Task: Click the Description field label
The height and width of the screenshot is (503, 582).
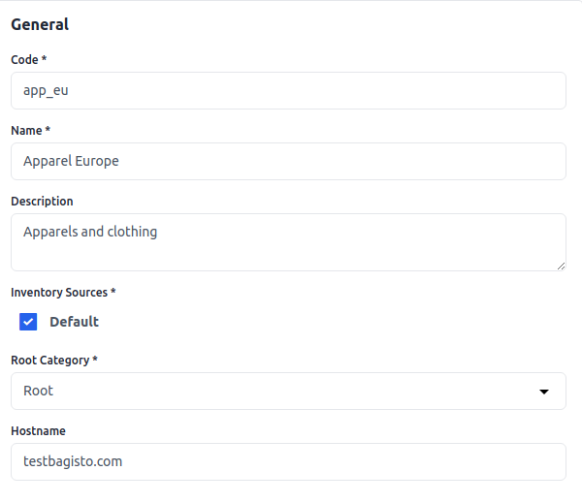Action: [x=42, y=202]
